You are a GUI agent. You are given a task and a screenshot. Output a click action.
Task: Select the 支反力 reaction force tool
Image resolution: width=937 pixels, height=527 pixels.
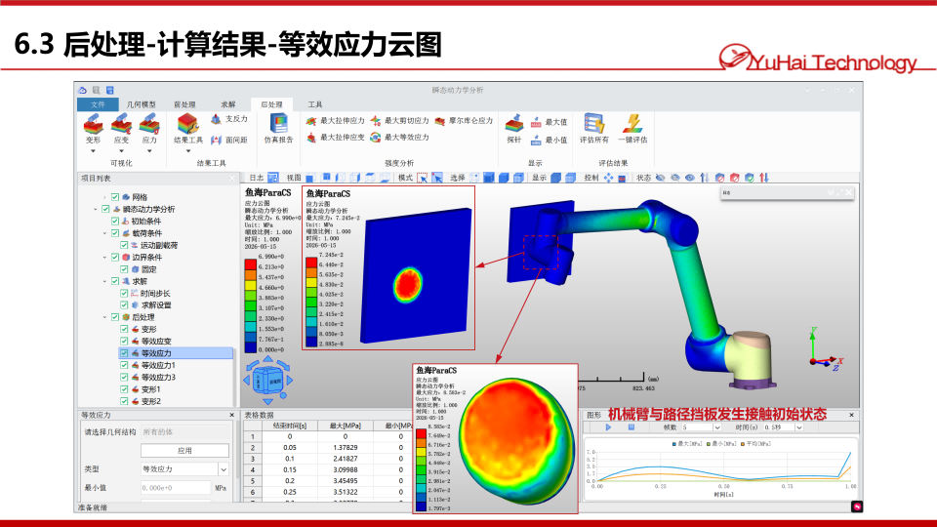pyautogui.click(x=229, y=119)
